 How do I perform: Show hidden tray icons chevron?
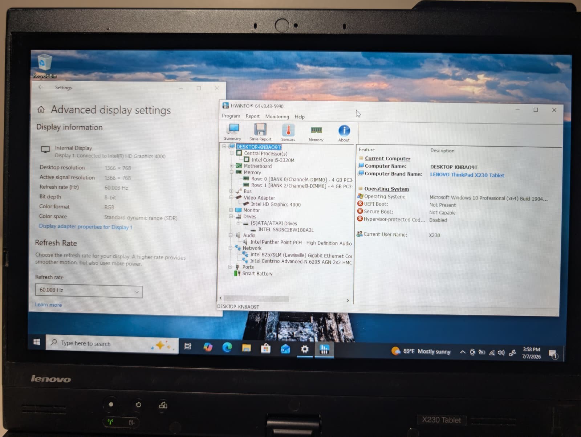pos(463,352)
